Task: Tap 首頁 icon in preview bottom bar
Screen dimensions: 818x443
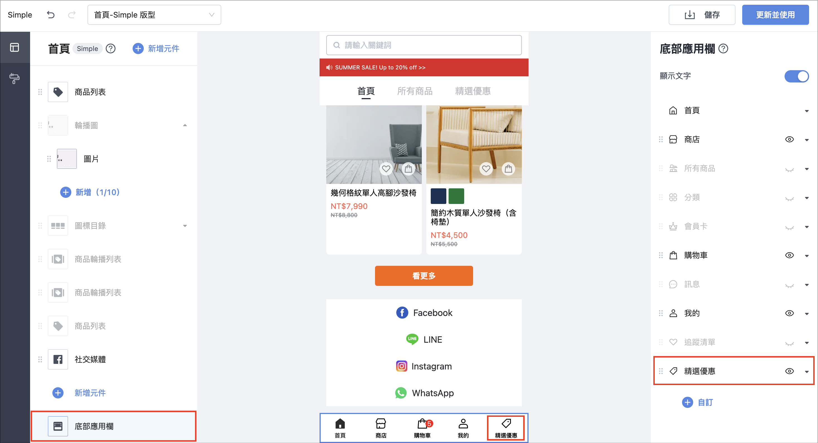Action: pyautogui.click(x=340, y=423)
